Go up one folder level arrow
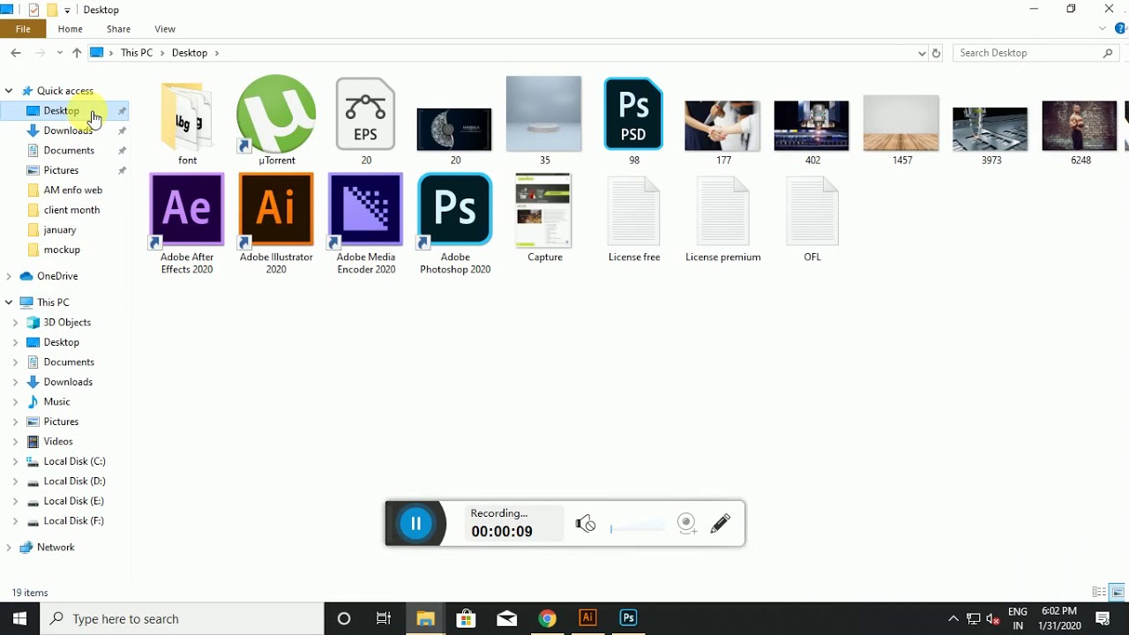Screen dimensions: 1129x635 (77, 53)
